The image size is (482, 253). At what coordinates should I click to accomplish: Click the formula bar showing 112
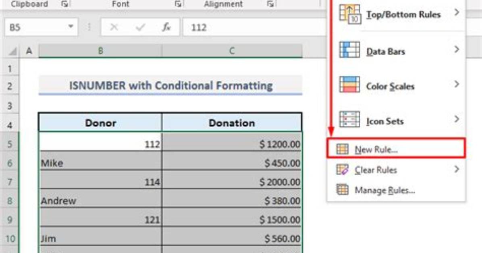[255, 27]
